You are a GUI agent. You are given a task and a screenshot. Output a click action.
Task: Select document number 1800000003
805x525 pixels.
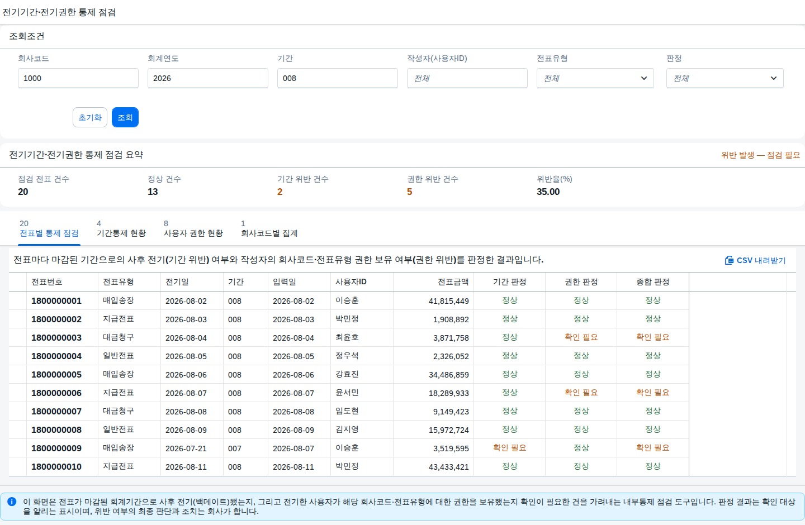pyautogui.click(x=56, y=338)
